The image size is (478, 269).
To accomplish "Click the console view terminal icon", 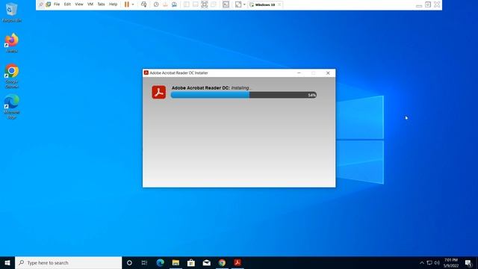I will (x=226, y=4).
